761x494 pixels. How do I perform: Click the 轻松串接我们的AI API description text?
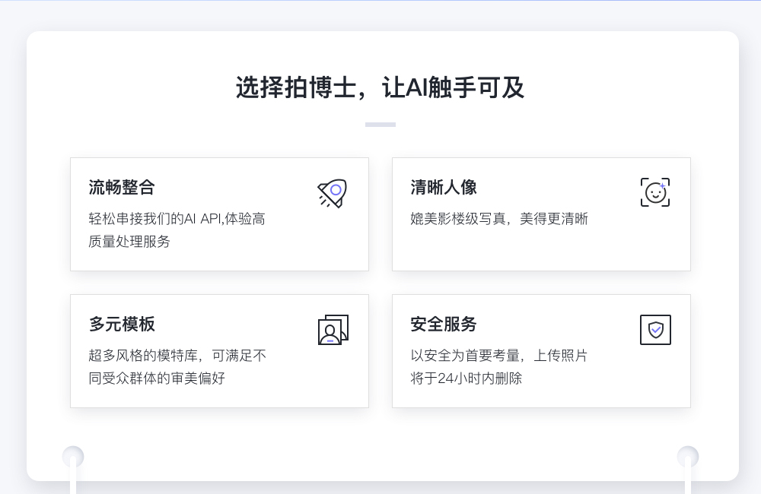click(177, 219)
